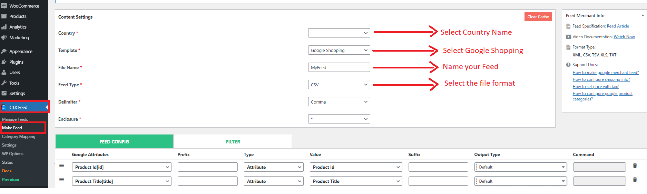647x194 pixels.
Task: Click the Suffix field in Product Title row
Action: point(438,181)
